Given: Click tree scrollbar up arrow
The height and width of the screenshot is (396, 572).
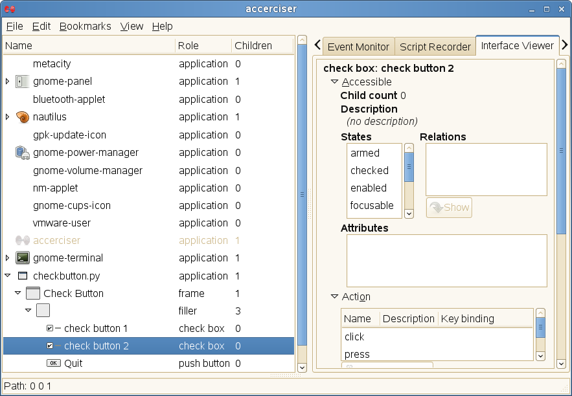Looking at the screenshot, I should (302, 39).
